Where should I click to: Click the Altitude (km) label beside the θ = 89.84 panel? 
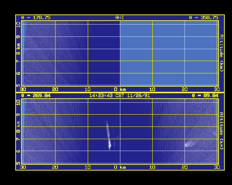tap(221, 131)
